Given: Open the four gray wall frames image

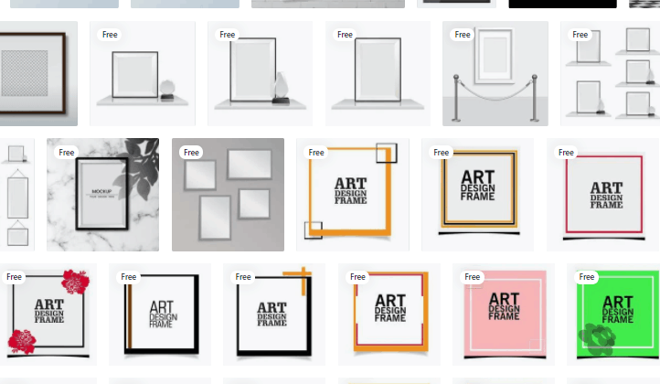Looking at the screenshot, I should (x=229, y=195).
